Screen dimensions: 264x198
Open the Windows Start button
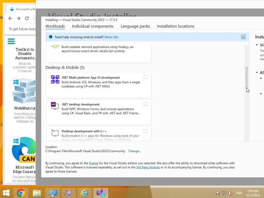pos(6,193)
